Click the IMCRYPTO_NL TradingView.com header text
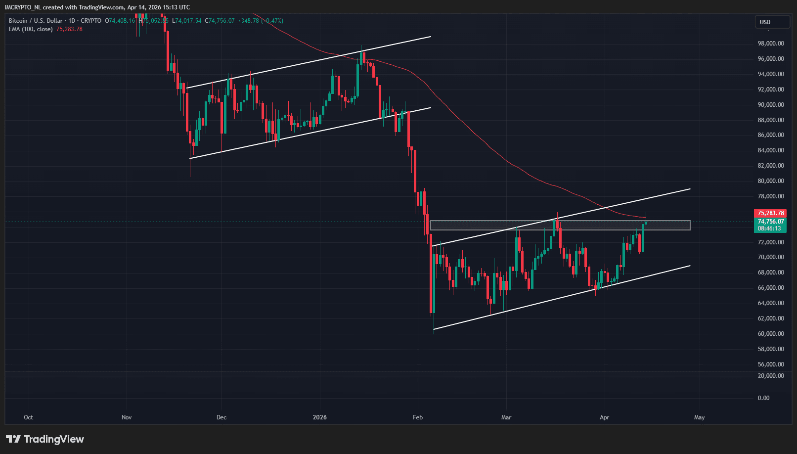 coord(97,7)
